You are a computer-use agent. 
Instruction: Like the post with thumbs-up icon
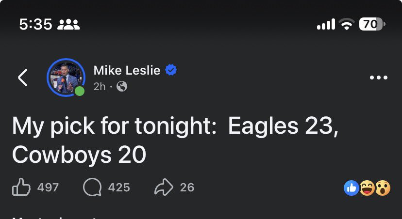21,188
